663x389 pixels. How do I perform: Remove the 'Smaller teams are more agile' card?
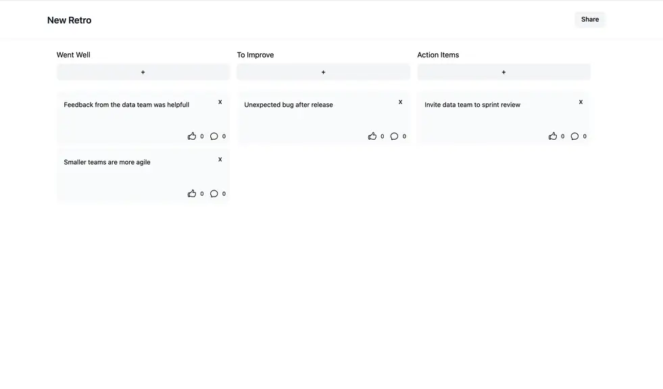(x=220, y=159)
